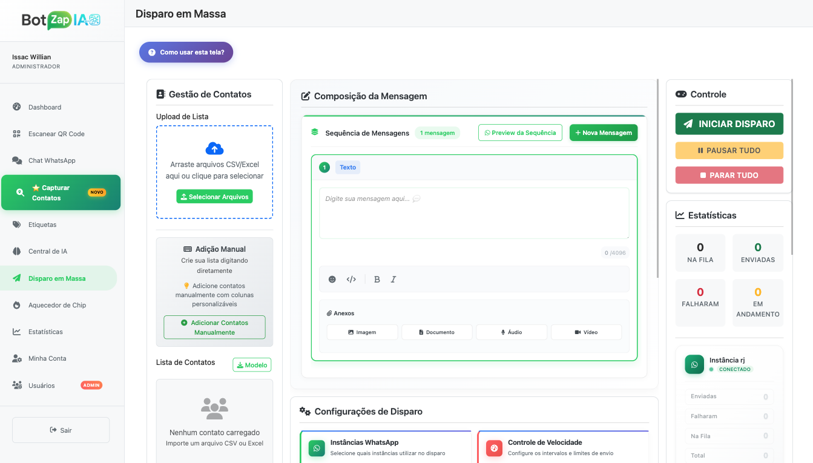813x463 pixels.
Task: Select the Vídeo attachment option
Action: (586, 332)
